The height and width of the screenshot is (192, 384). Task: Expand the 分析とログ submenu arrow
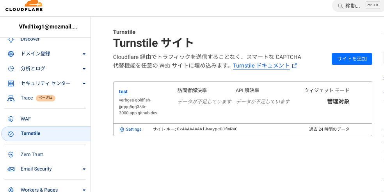(84, 69)
